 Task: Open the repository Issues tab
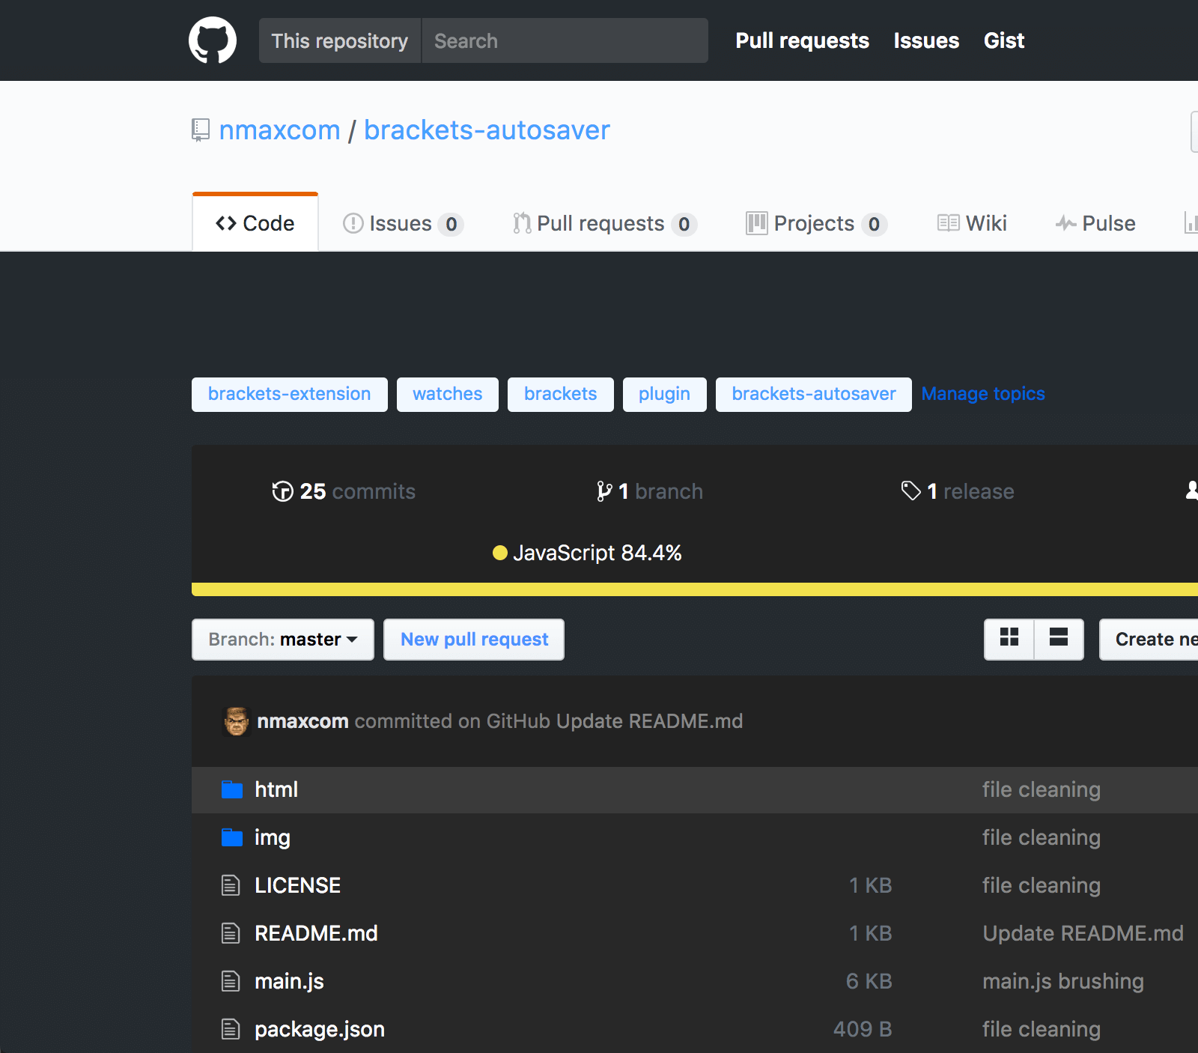pyautogui.click(x=404, y=223)
